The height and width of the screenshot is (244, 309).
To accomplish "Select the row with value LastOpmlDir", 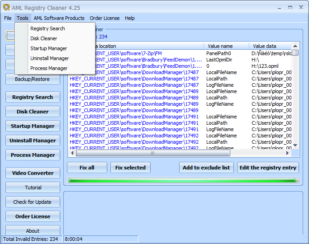I will (x=180, y=60).
